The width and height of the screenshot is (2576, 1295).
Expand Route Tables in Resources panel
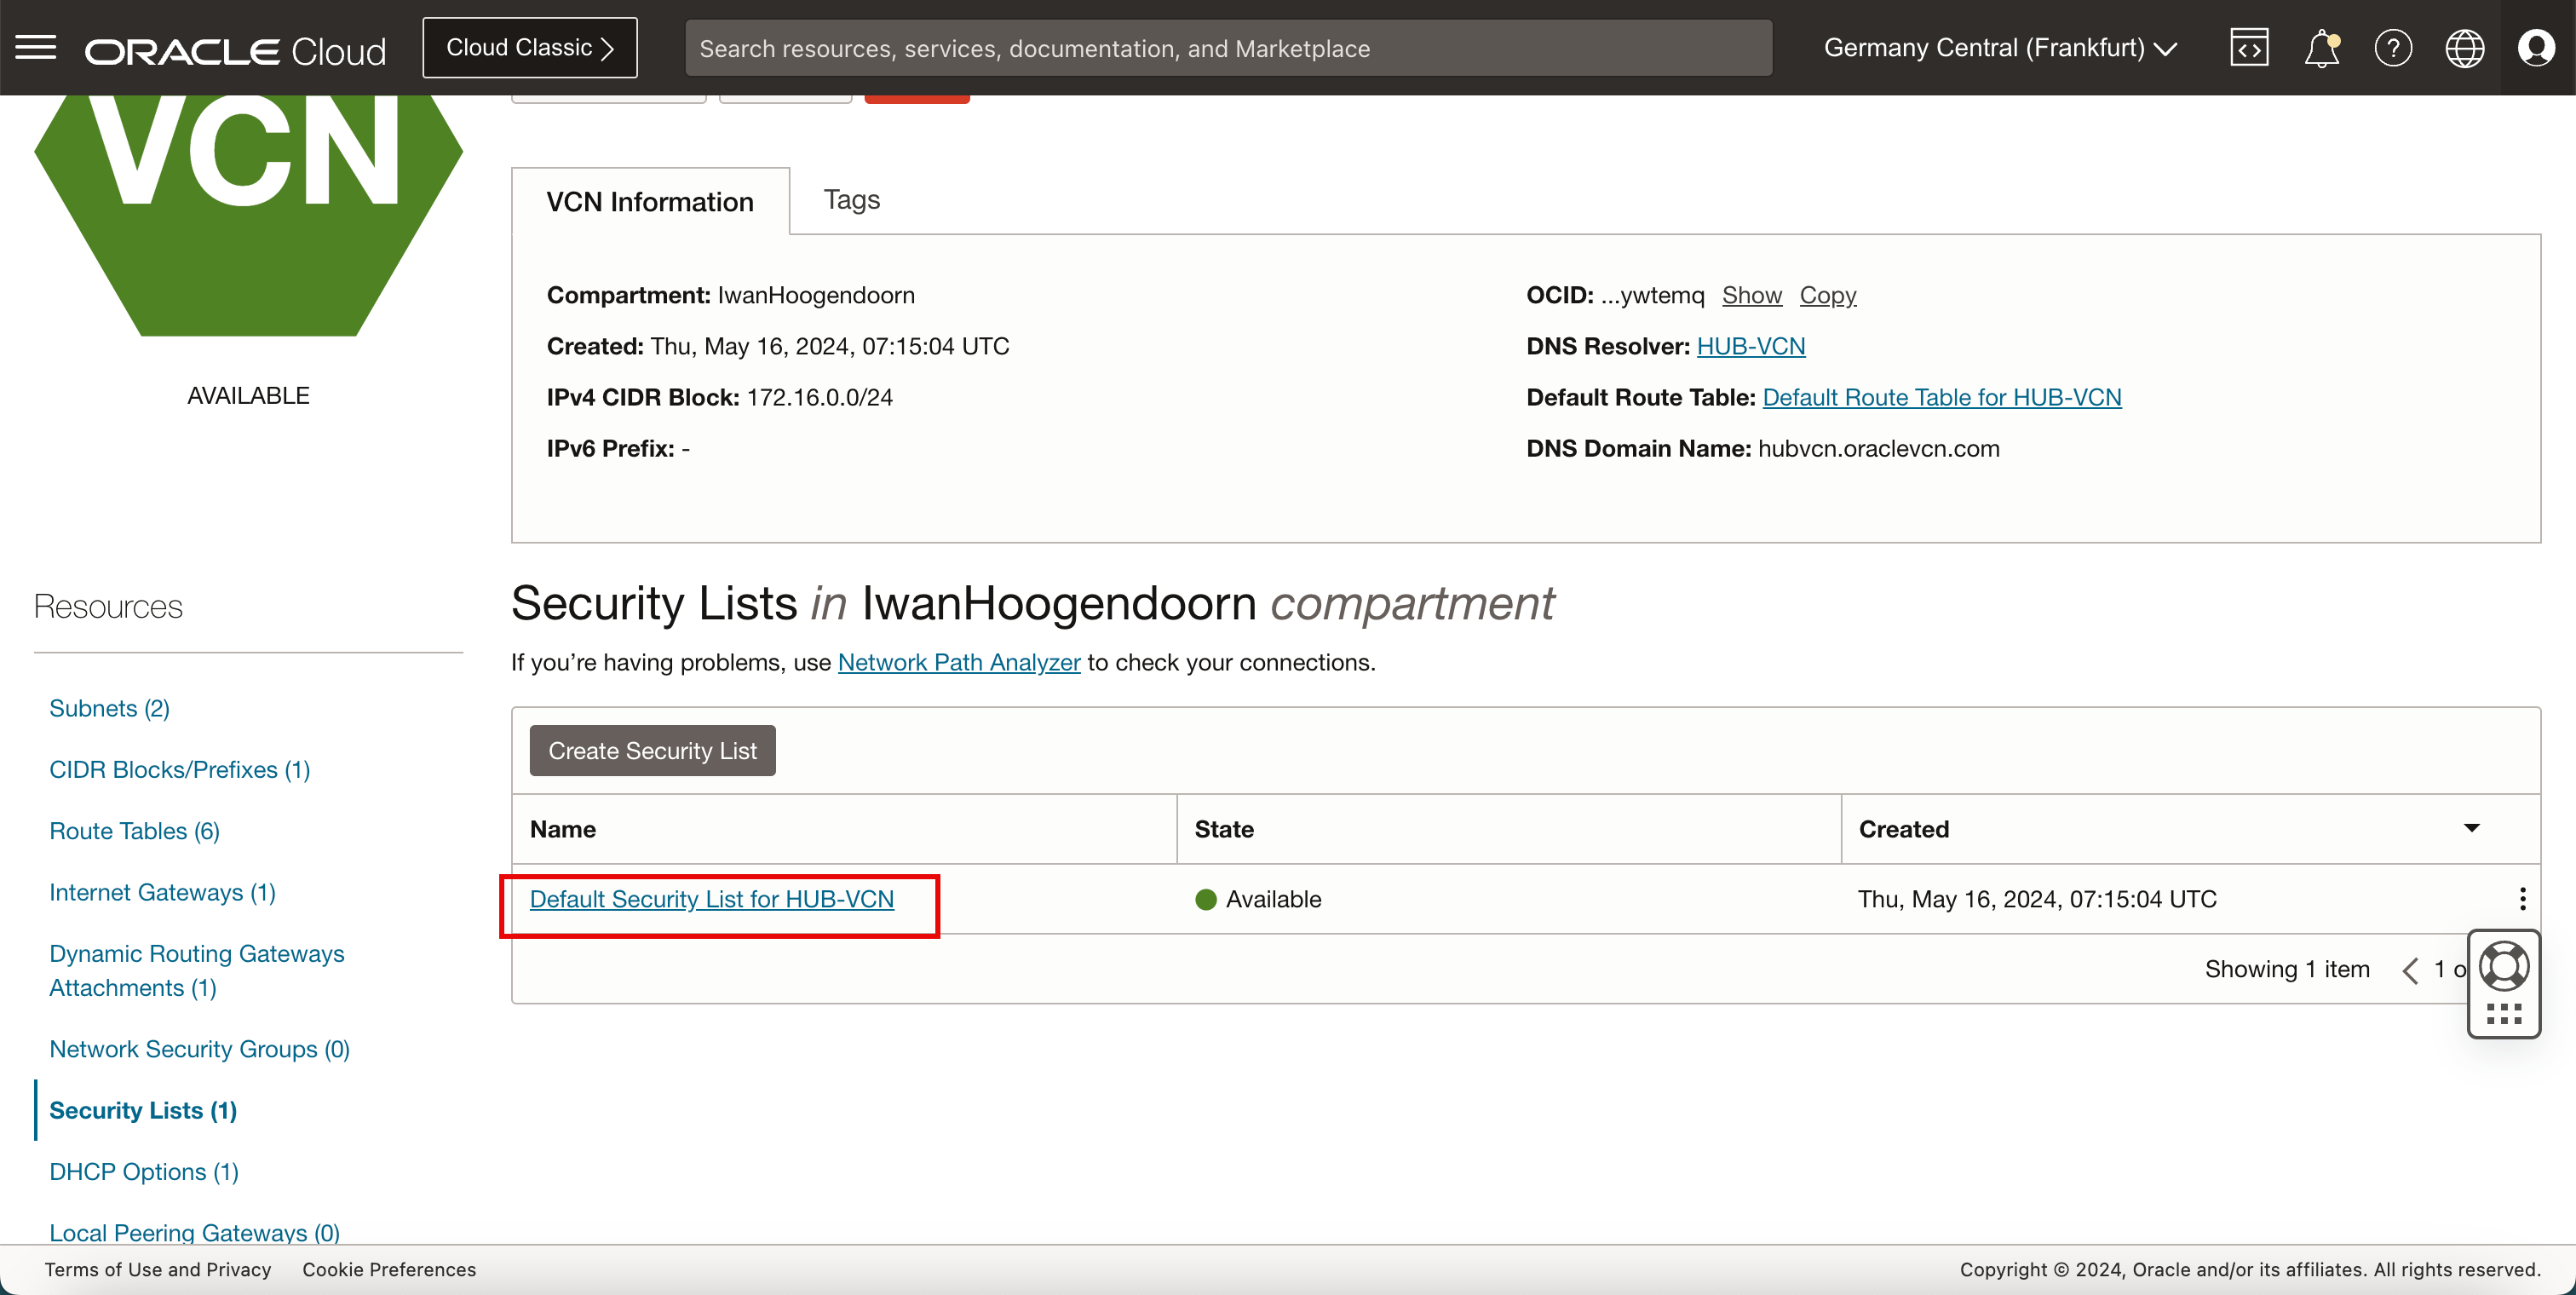[137, 829]
